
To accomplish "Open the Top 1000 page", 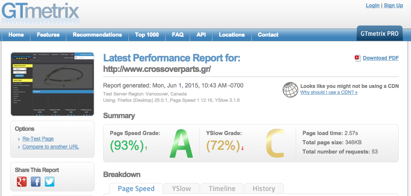I will click(147, 35).
